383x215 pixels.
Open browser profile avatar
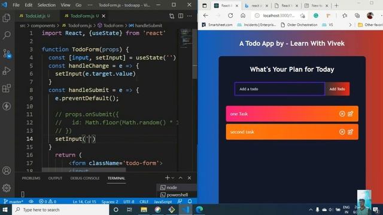[370, 16]
